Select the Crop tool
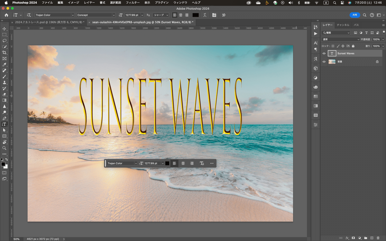Screen dimensions: 386x241 [x=4, y=53]
